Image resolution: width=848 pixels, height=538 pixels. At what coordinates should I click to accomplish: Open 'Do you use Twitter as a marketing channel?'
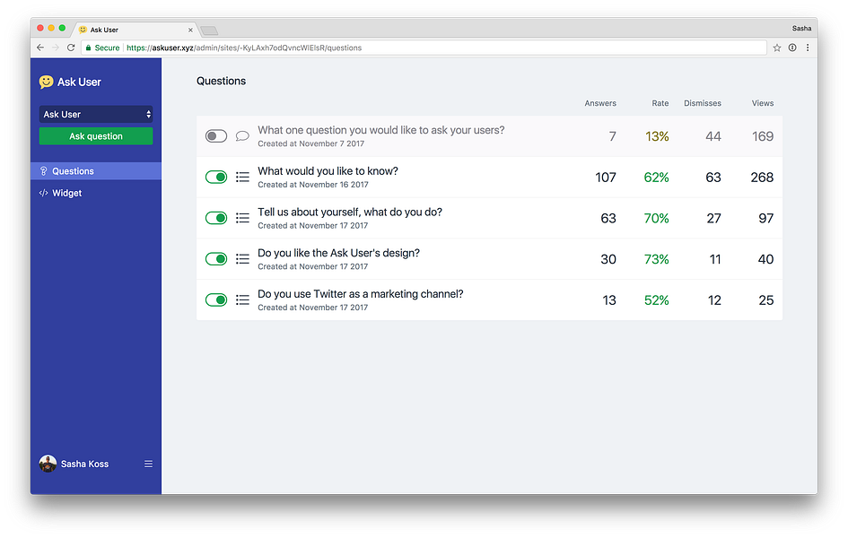coord(360,294)
